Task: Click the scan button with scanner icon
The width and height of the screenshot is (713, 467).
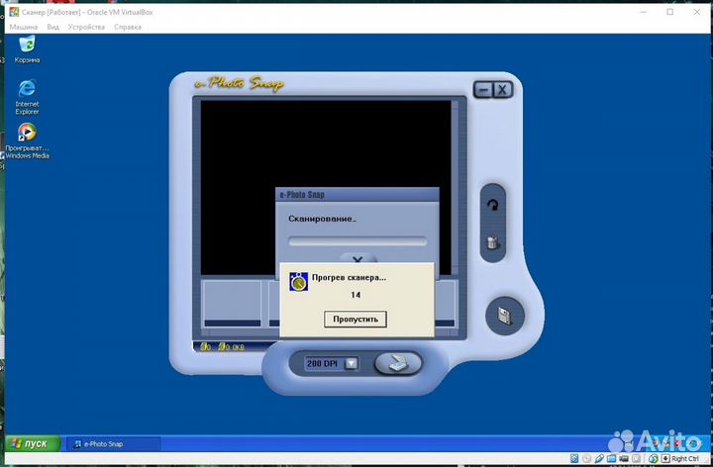Action: point(397,363)
